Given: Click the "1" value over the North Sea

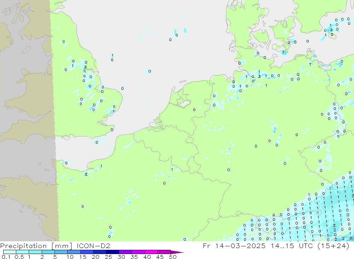Looking at the screenshot, I should (x=113, y=55).
